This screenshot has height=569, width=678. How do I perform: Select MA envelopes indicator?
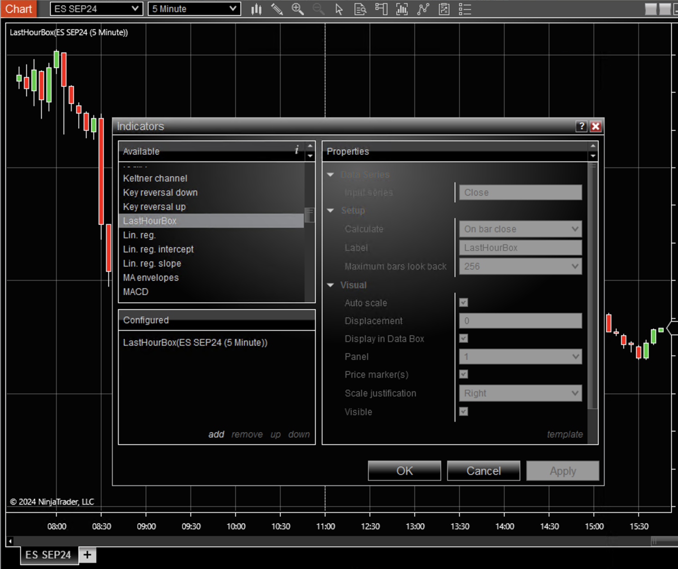tap(211, 278)
